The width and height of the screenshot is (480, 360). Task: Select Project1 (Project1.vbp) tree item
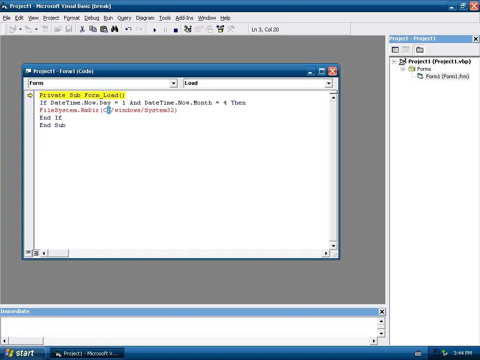tap(439, 61)
